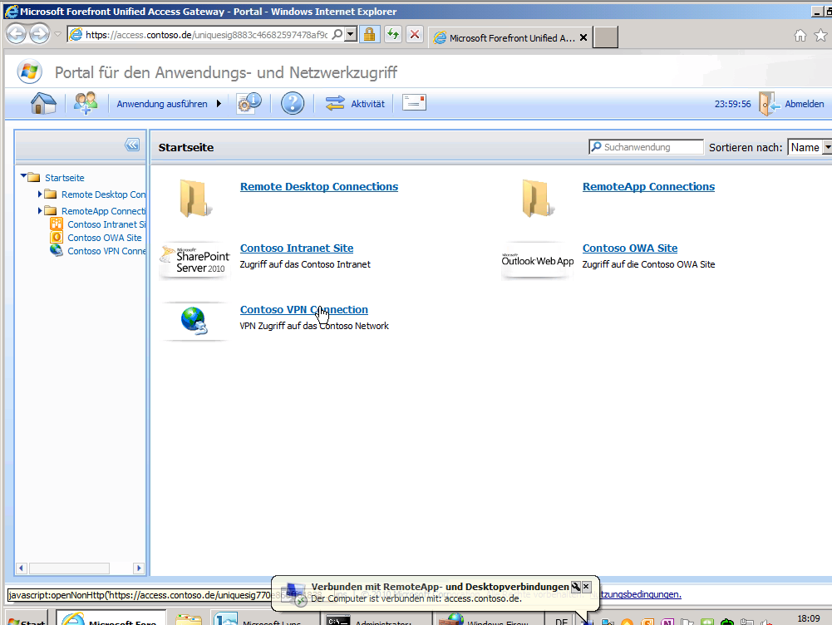This screenshot has width=832, height=625.
Task: Click the RemoteApp Connections folder icon
Action: coord(538,199)
